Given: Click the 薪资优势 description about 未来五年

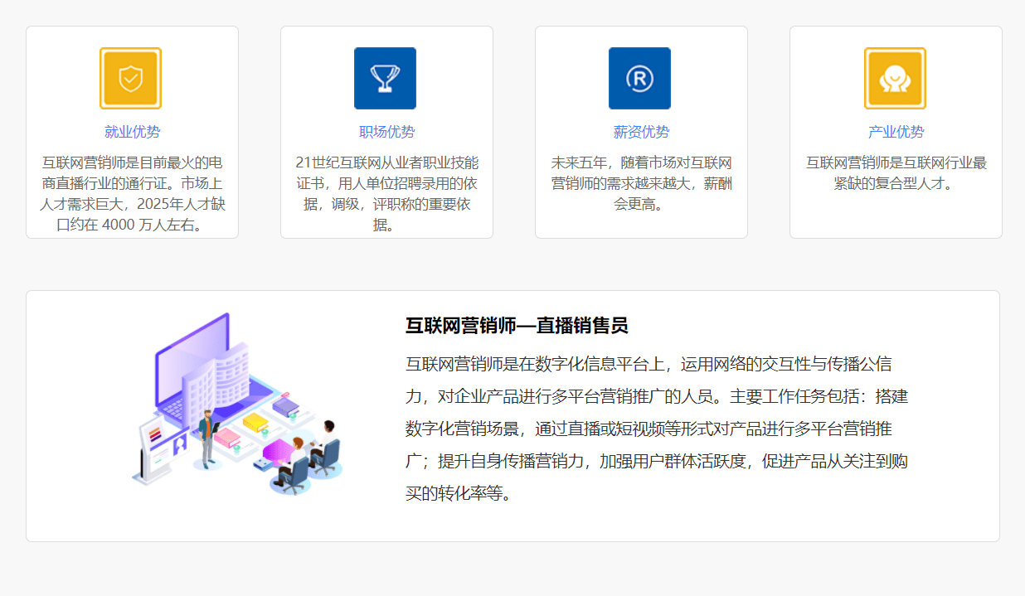Looking at the screenshot, I should coord(641,183).
